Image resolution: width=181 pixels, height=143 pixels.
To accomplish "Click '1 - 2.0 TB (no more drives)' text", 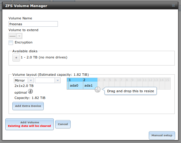I will coord(44,57).
